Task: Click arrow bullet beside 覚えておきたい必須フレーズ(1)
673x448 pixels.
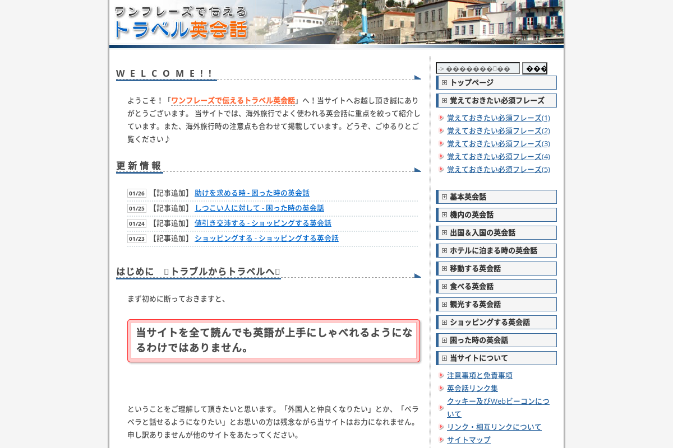Action: click(x=441, y=118)
